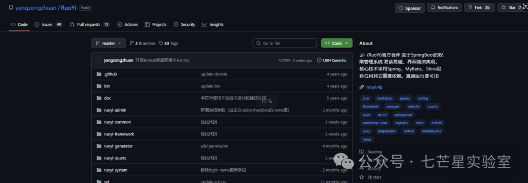The height and width of the screenshot is (183, 528).
Task: Open the Notifications button
Action: 444,7
